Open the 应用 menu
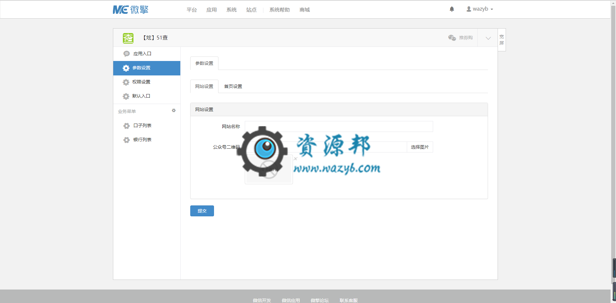The height and width of the screenshot is (303, 616). (x=211, y=10)
